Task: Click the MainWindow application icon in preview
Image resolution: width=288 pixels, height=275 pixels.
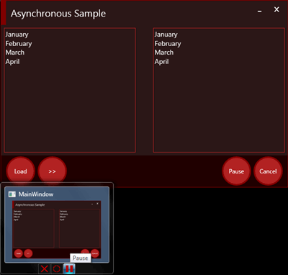Action: click(12, 194)
